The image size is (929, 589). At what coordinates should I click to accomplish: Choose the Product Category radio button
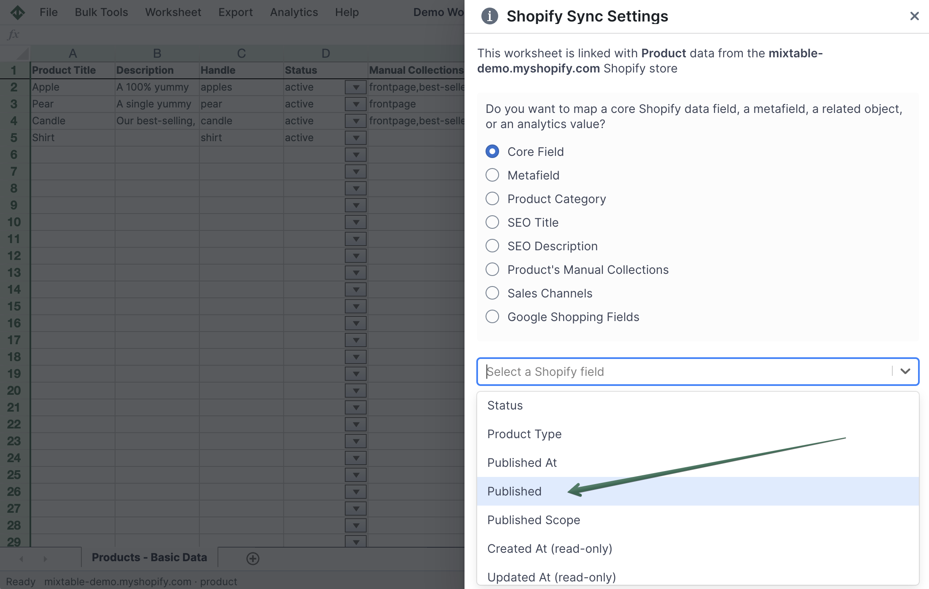[x=492, y=198]
